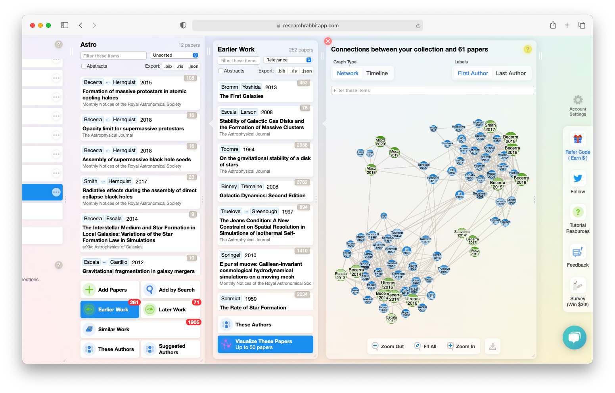Open Suggested Authors button

click(x=171, y=349)
